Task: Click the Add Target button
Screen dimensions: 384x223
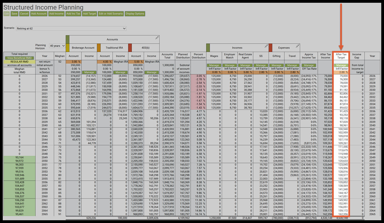Action: [x=89, y=14]
